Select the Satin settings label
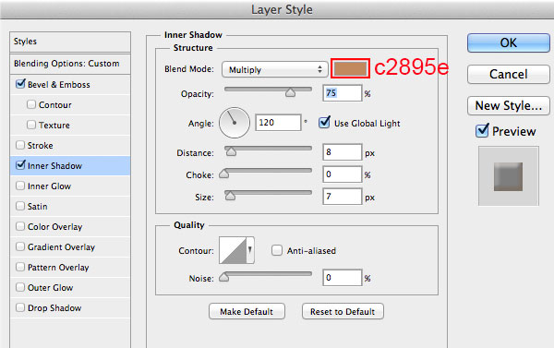 (x=38, y=207)
